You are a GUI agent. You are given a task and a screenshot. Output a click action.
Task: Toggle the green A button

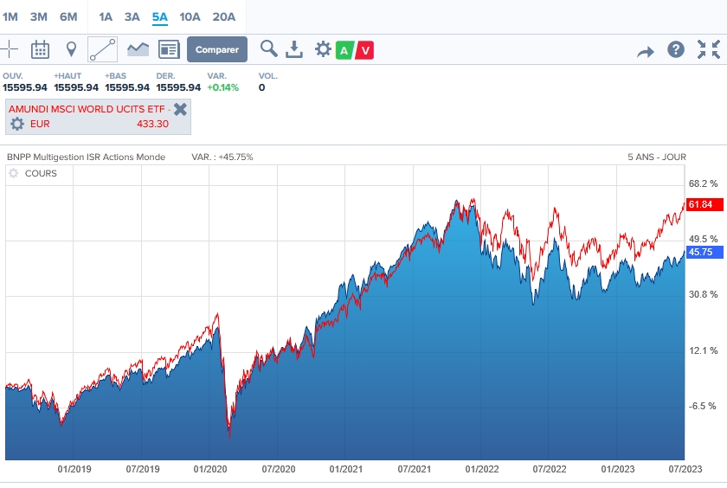pyautogui.click(x=344, y=50)
